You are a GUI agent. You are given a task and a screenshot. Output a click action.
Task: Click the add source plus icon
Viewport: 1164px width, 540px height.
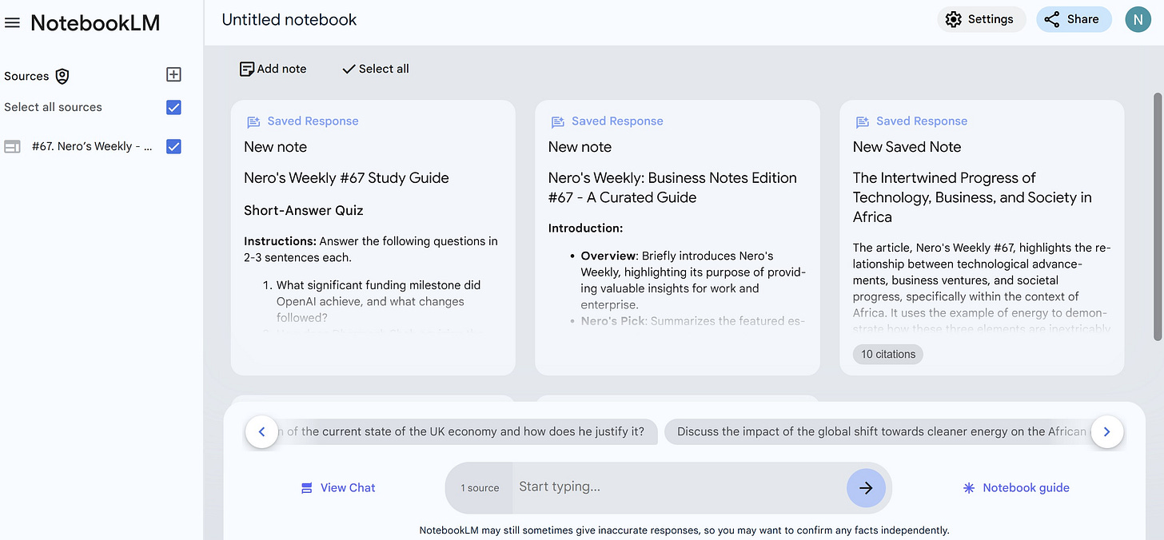pyautogui.click(x=173, y=74)
